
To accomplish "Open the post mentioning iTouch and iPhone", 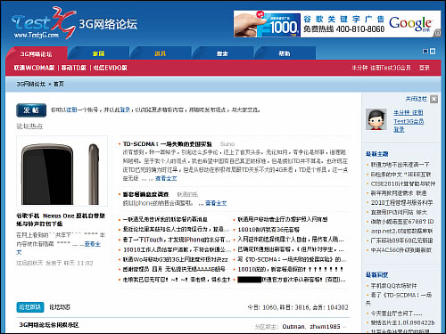I will point(177,240).
